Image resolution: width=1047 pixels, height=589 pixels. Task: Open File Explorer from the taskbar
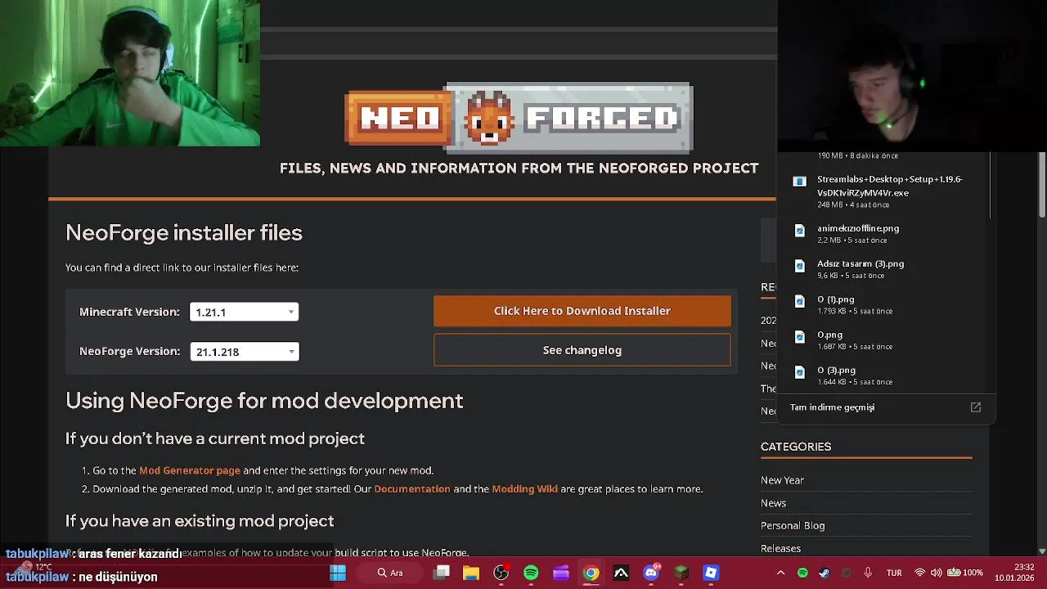(x=471, y=573)
